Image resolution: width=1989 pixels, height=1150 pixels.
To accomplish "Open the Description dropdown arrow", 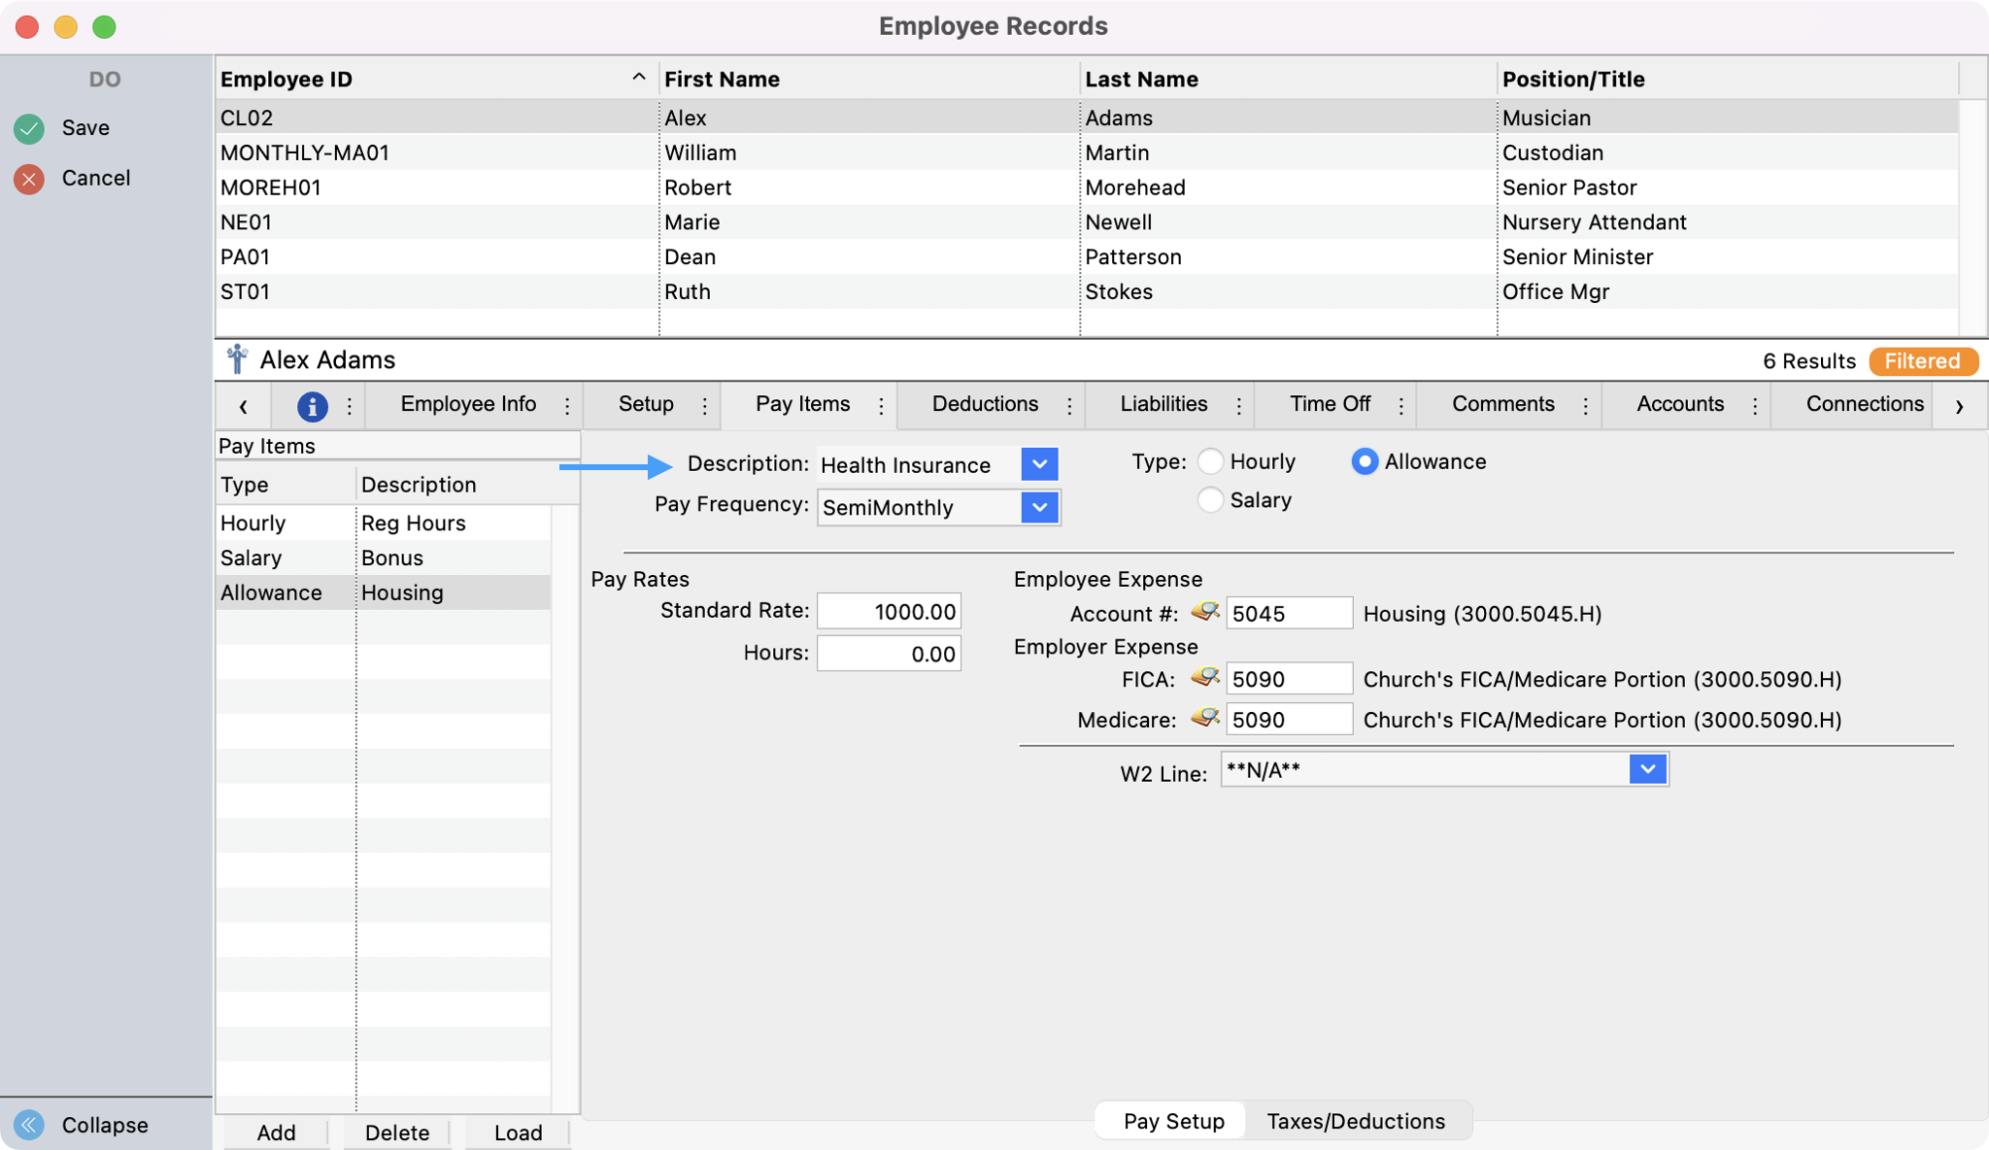I will [x=1039, y=464].
